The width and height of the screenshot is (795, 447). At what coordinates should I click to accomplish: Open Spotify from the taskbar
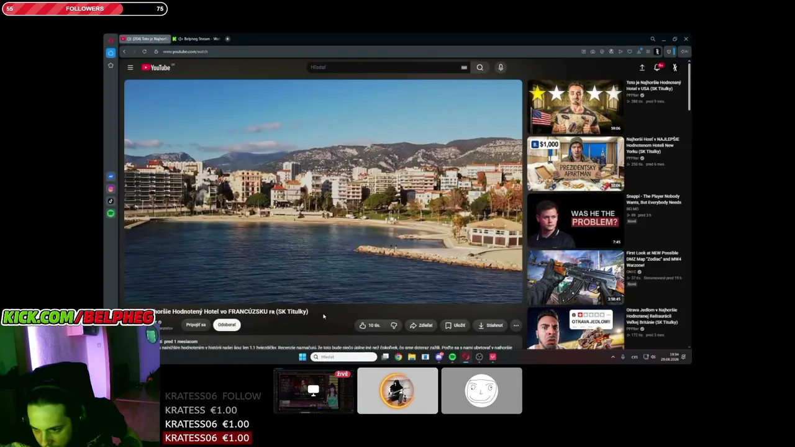click(x=452, y=357)
